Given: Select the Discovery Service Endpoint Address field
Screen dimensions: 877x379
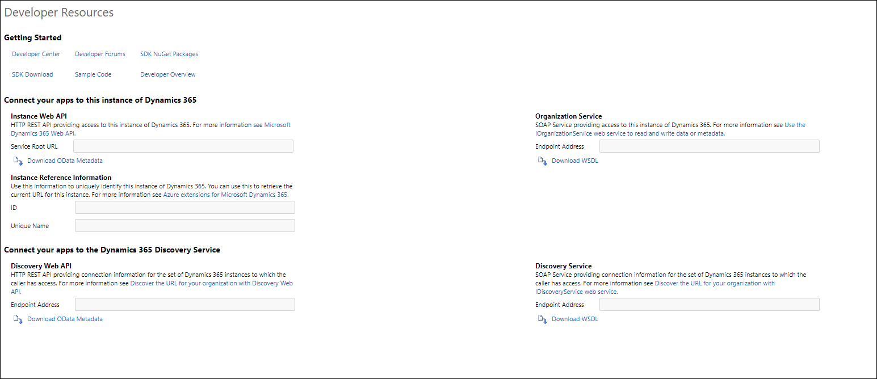Looking at the screenshot, I should pos(710,305).
